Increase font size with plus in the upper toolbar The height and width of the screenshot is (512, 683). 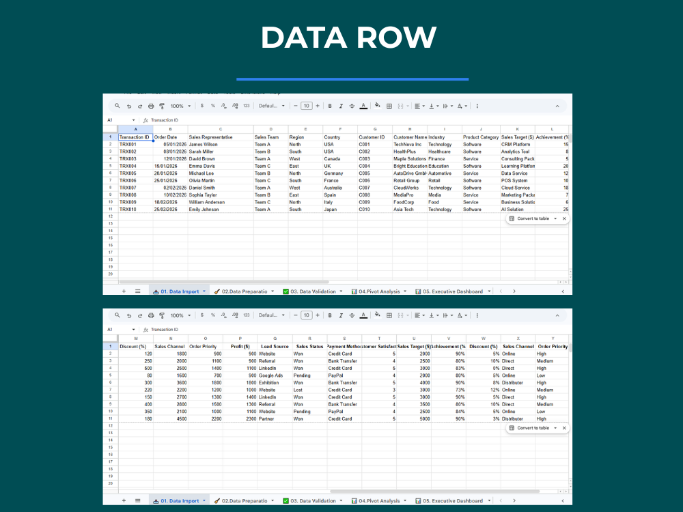coord(318,106)
